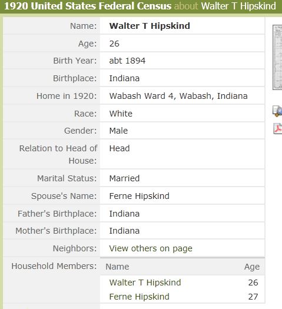
Task: Open the 'View others on page' link
Action: point(151,248)
